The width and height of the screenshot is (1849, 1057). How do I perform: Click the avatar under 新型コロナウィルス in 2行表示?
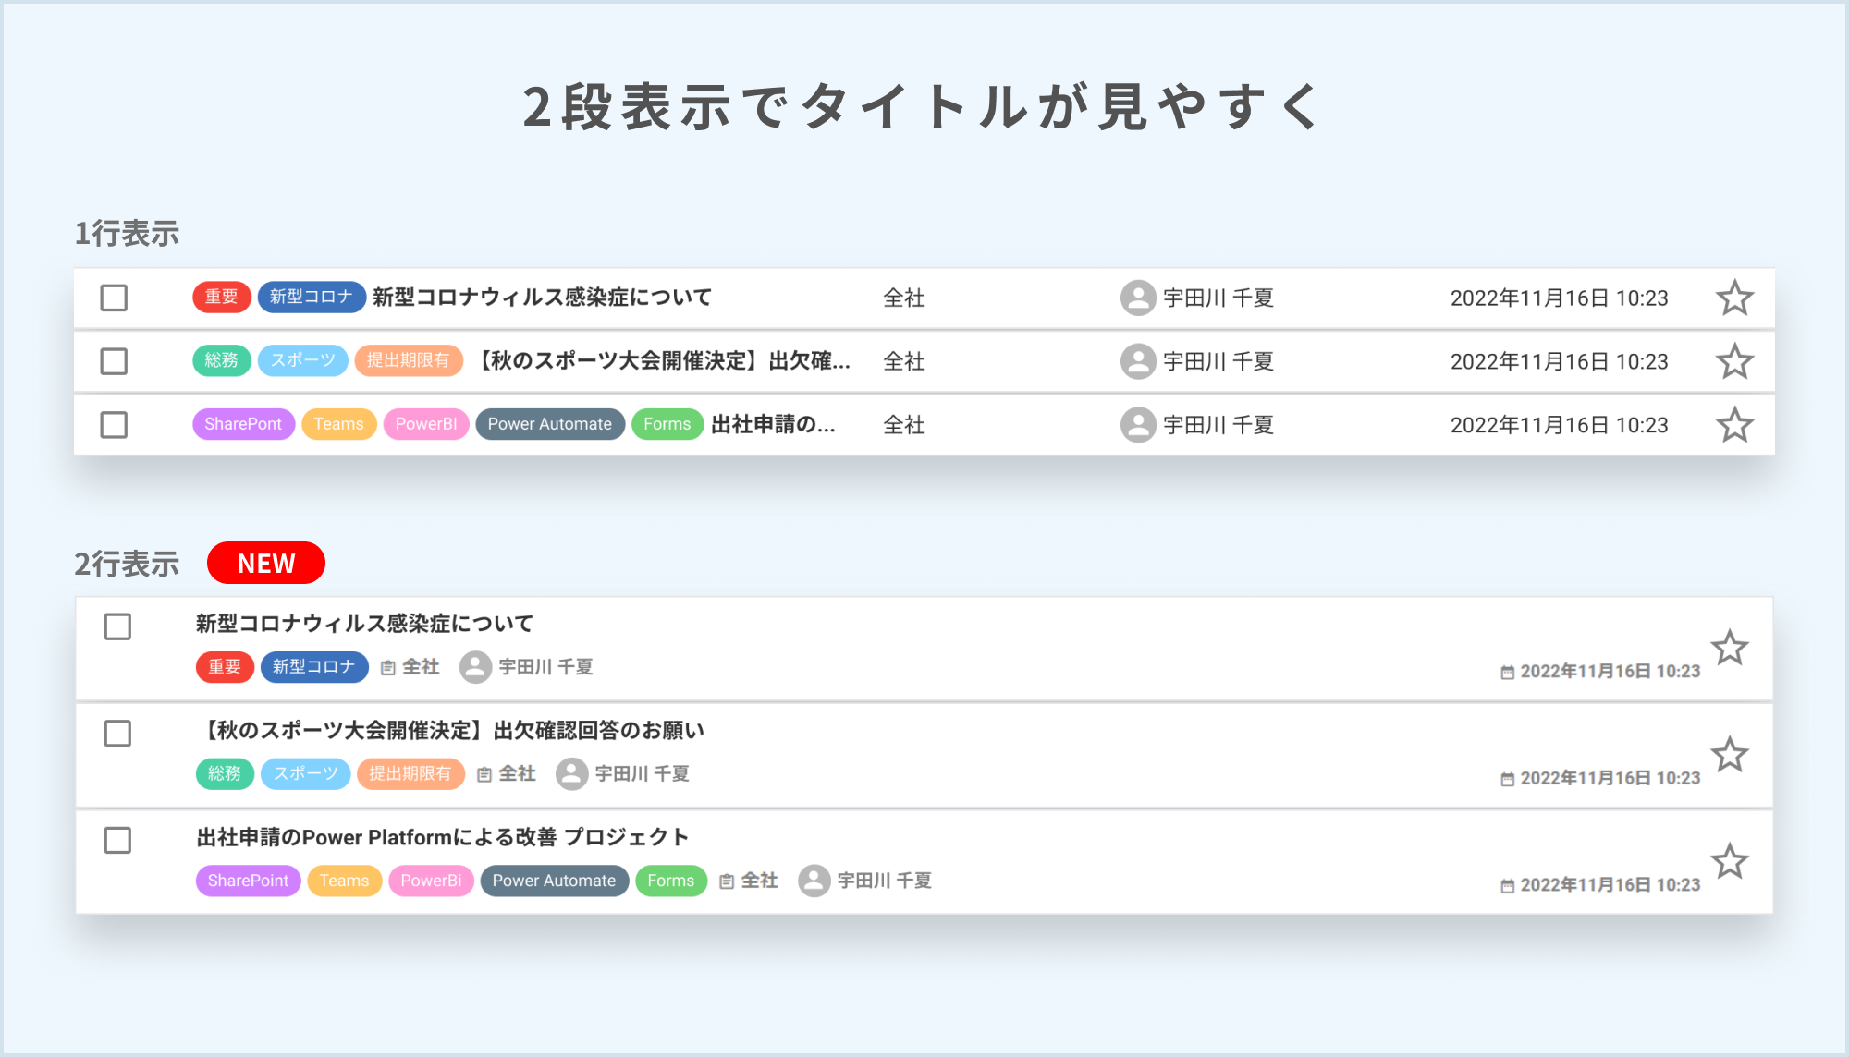pyautogui.click(x=475, y=667)
